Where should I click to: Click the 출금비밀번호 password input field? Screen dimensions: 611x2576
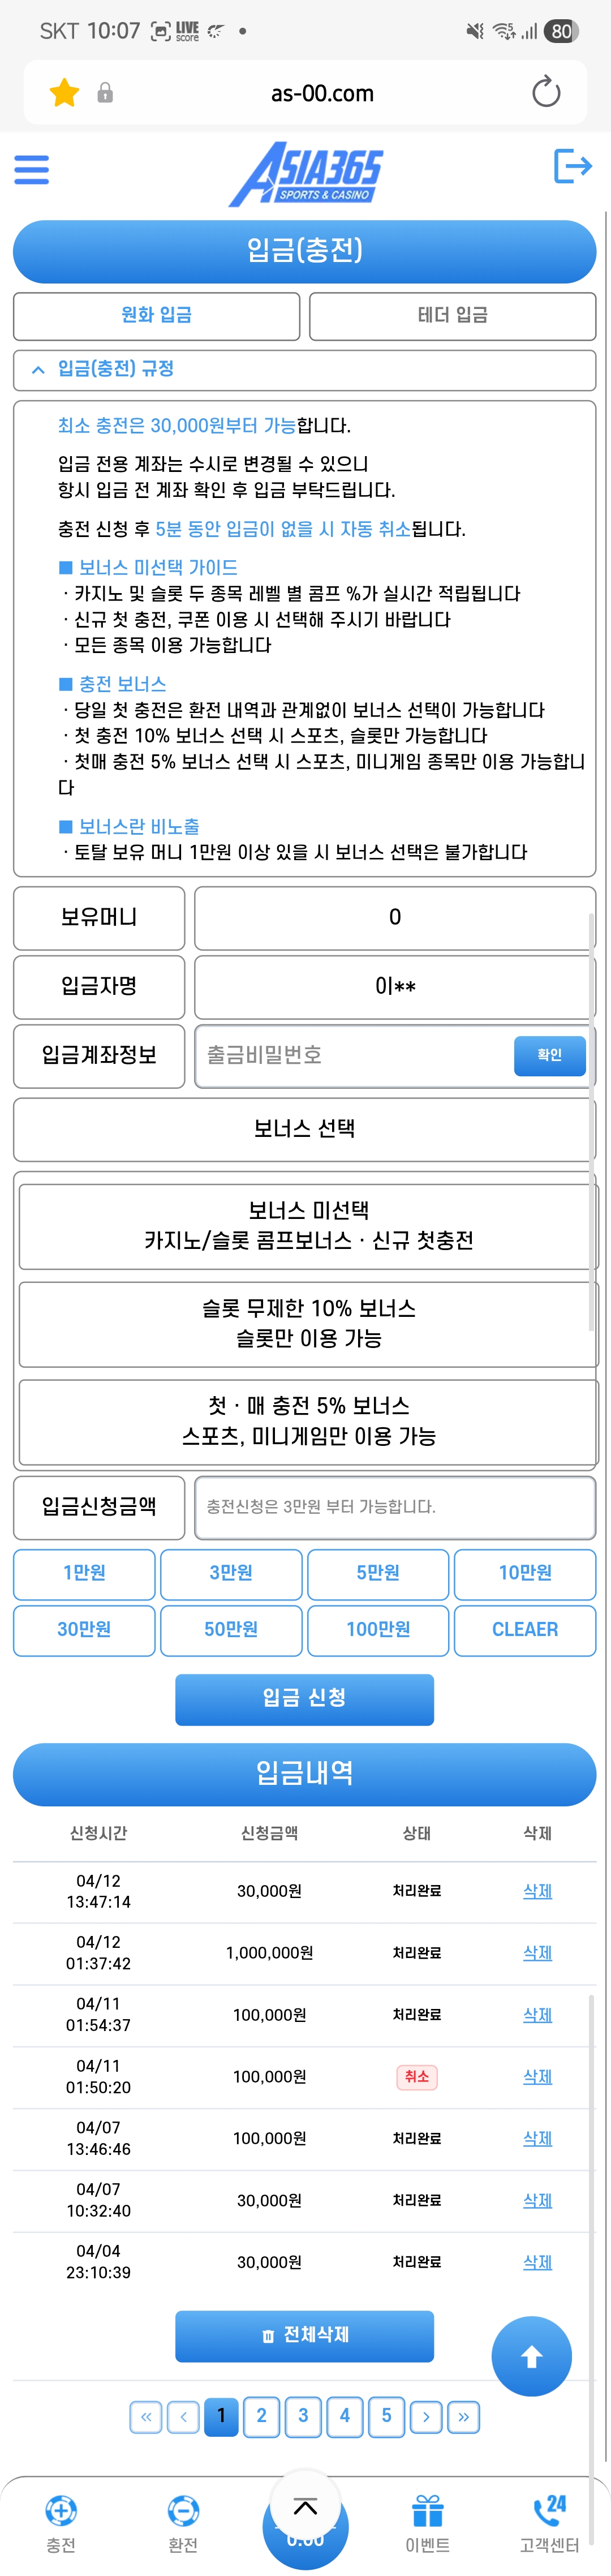pyautogui.click(x=350, y=1055)
